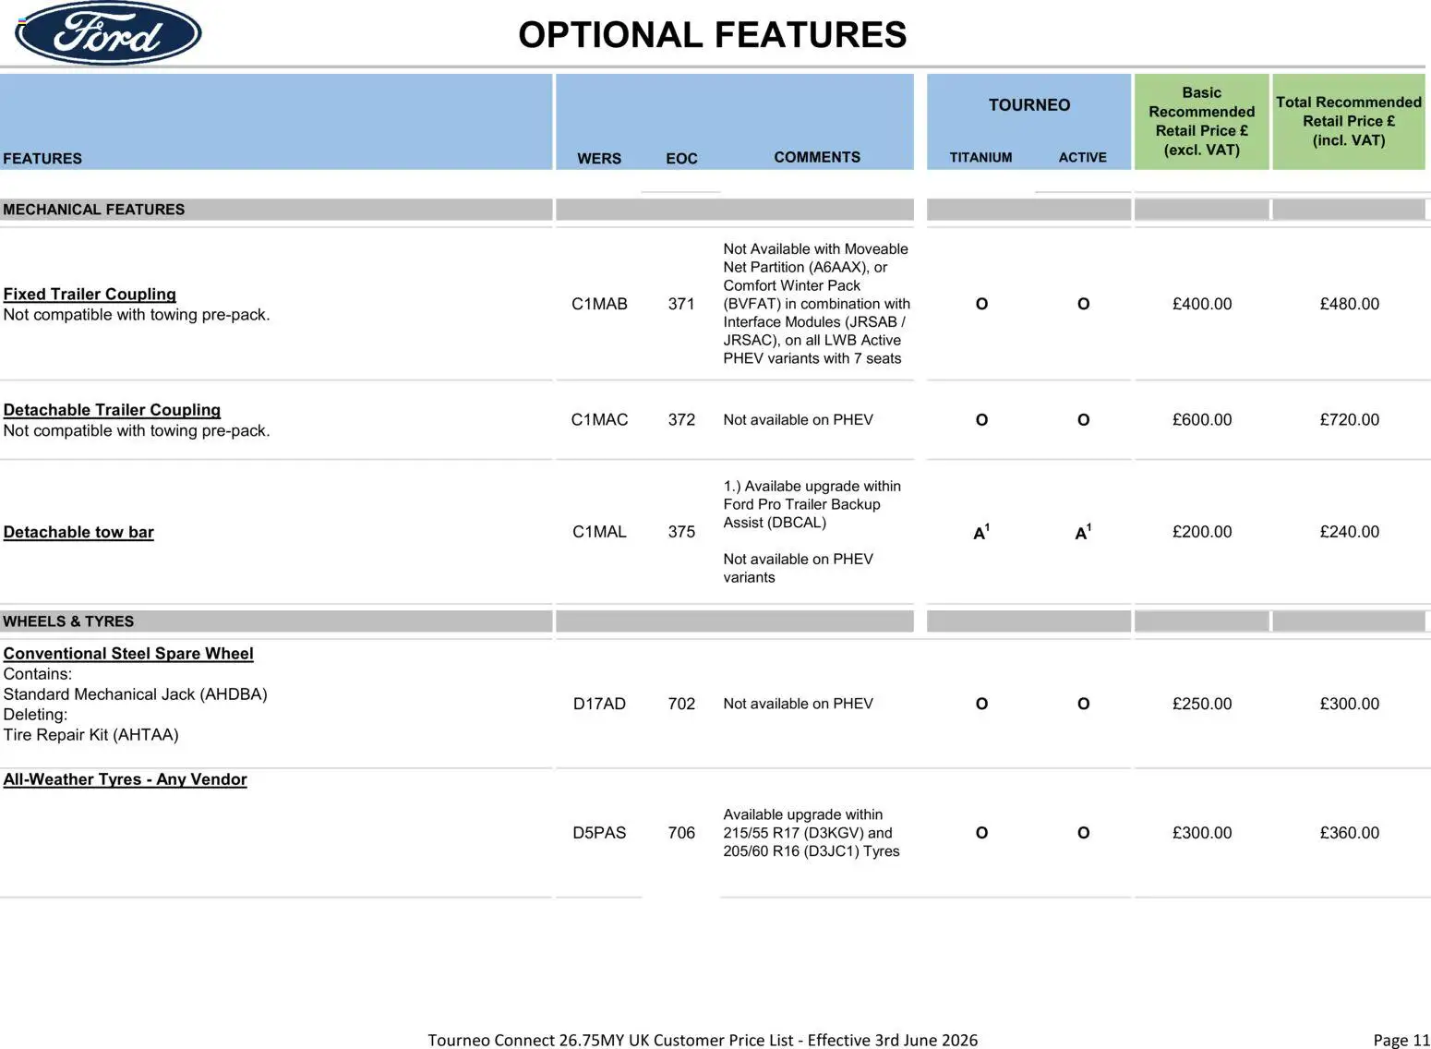Select the 'Total Recommended Retail Price' header
This screenshot has height=1049, width=1431.
coord(1349,121)
